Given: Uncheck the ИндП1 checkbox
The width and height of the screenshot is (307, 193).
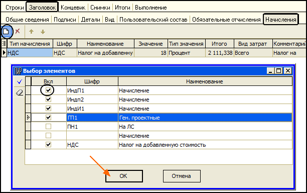Looking at the screenshot, I should click(48, 90).
